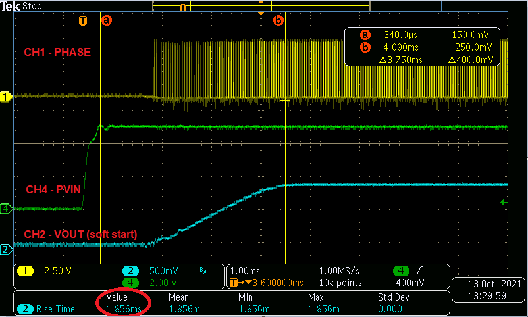The image size is (528, 317).
Task: Click the 150.0mV cursor a voltage
Action: [471, 35]
